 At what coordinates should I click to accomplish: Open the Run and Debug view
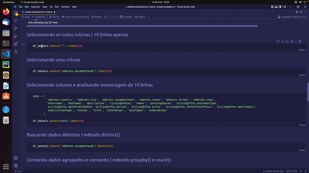(16, 36)
